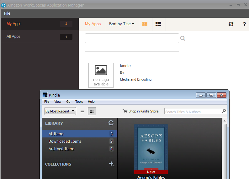Click the Aesop's Fables title below cover

(151, 177)
